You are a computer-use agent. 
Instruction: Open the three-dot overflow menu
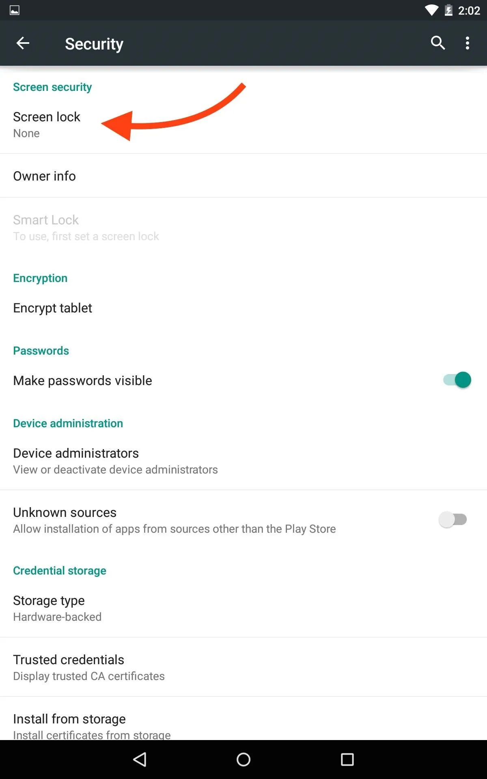click(x=468, y=43)
